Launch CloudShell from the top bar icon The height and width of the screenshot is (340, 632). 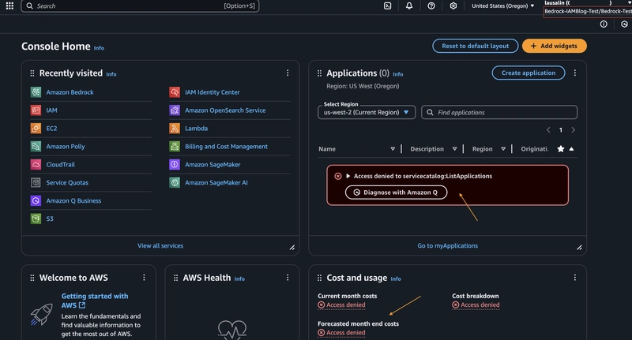[387, 6]
